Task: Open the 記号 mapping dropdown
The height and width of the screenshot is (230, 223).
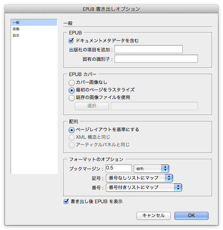Action: pos(139,178)
